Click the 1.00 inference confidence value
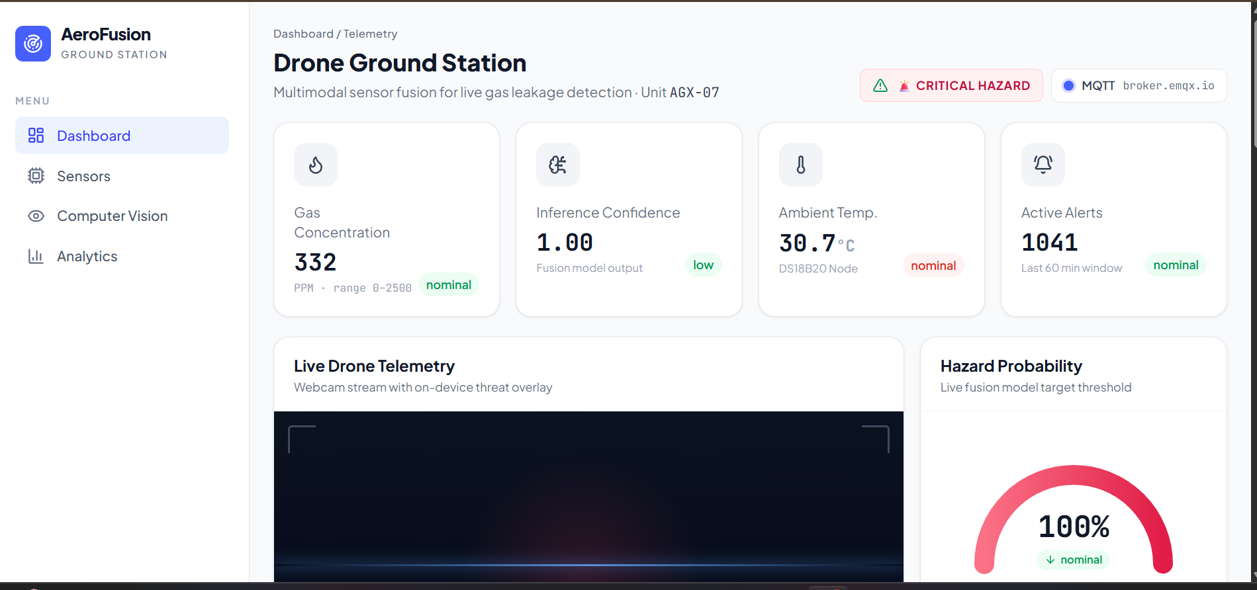Screen dimensions: 1257x590 coord(565,243)
